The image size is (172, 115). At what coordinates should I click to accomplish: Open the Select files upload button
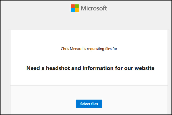pos(89,104)
